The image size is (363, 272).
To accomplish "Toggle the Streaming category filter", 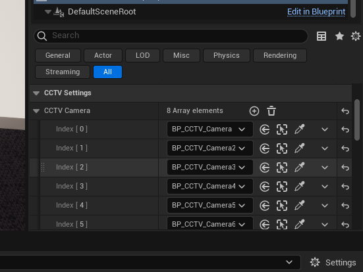I will [63, 72].
